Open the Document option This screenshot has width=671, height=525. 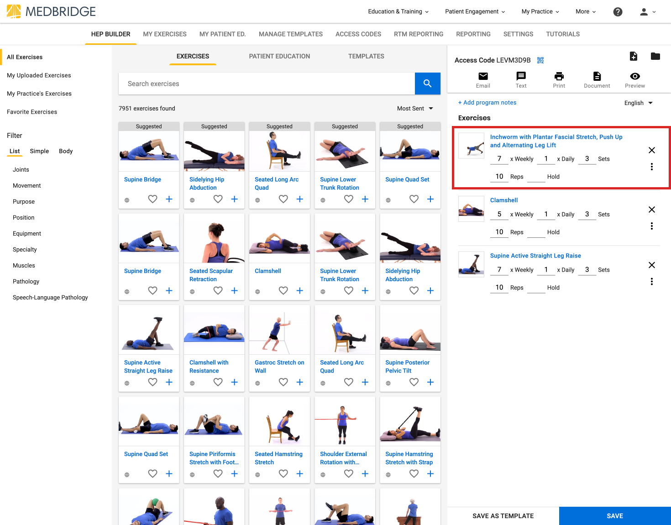coord(597,80)
